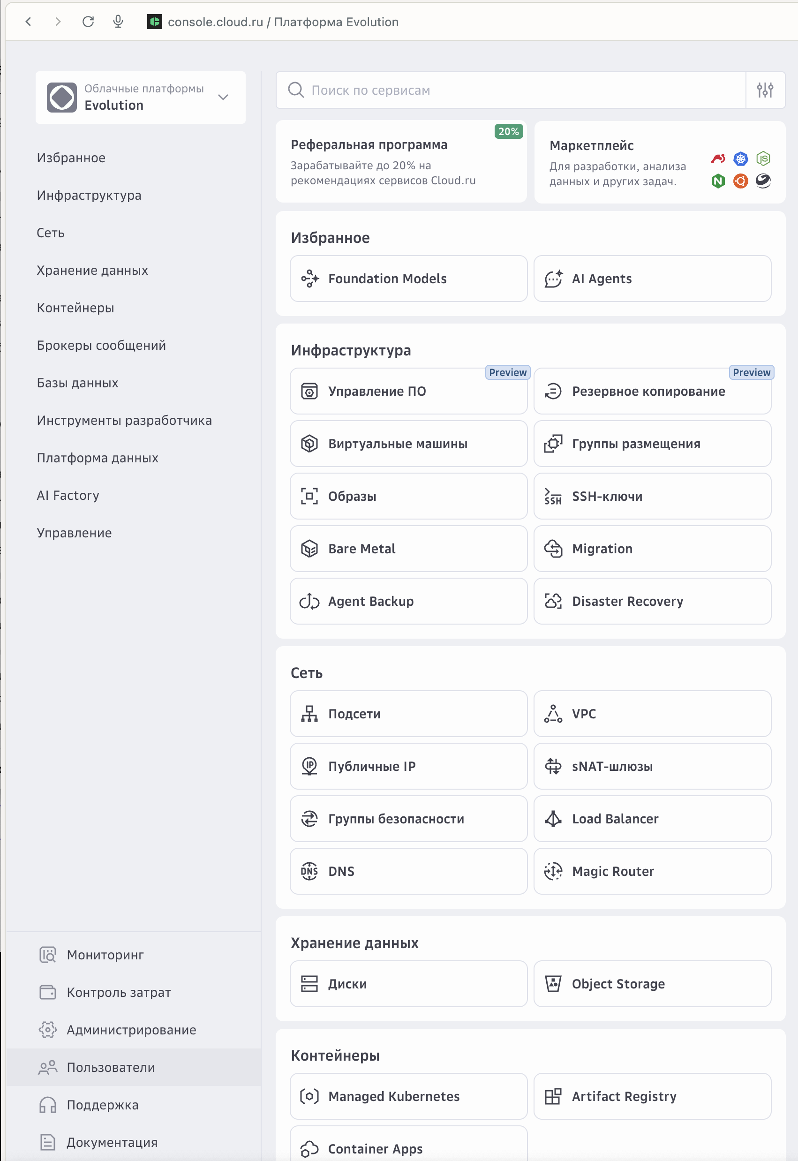Viewport: 798px width, 1161px height.
Task: Open the Реферальная программа card
Action: click(401, 161)
